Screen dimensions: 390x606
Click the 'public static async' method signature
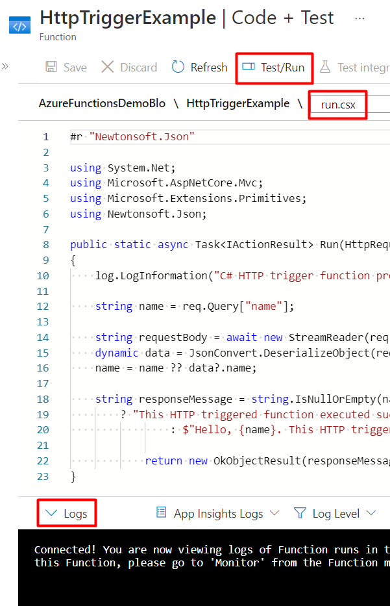pos(230,245)
